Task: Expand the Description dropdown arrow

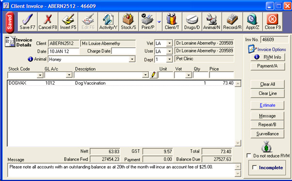Action: [145, 75]
